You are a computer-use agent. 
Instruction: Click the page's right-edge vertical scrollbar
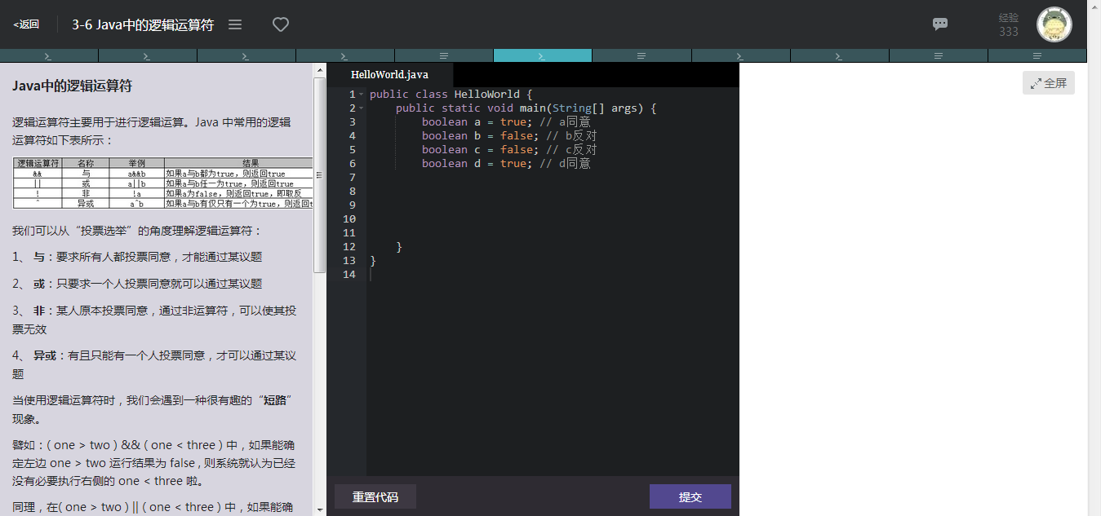click(1094, 258)
